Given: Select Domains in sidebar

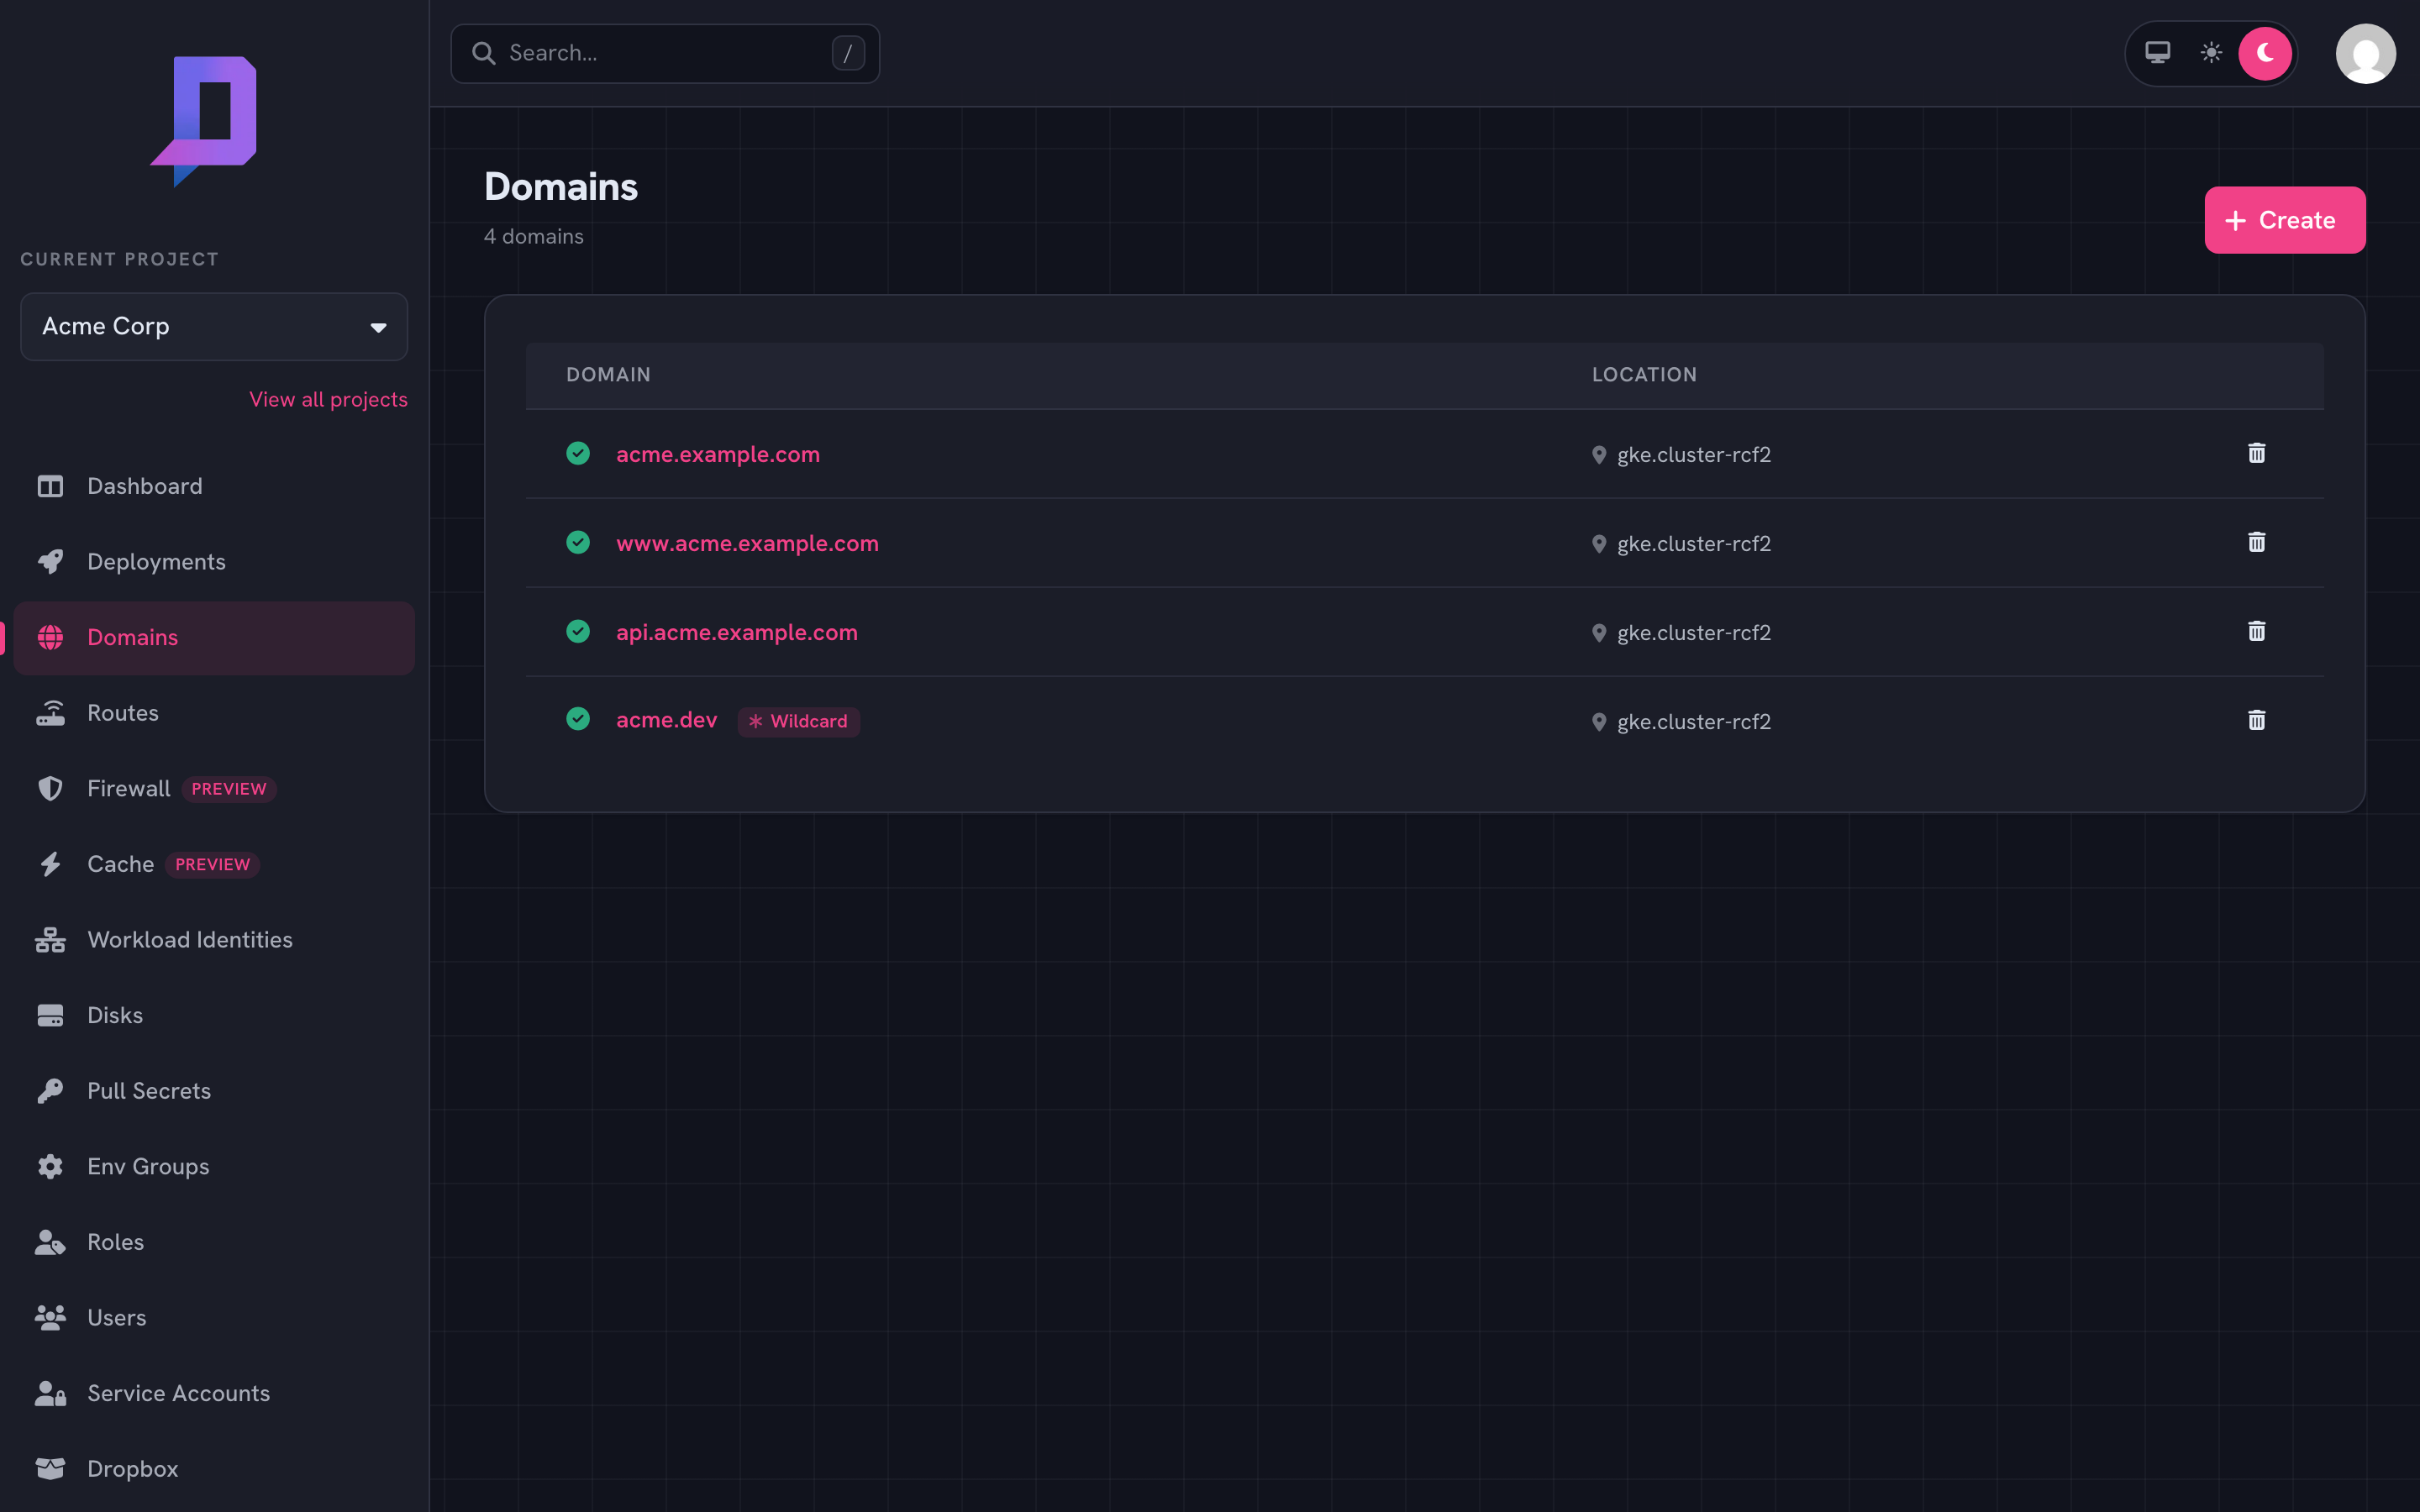Looking at the screenshot, I should pos(214,638).
